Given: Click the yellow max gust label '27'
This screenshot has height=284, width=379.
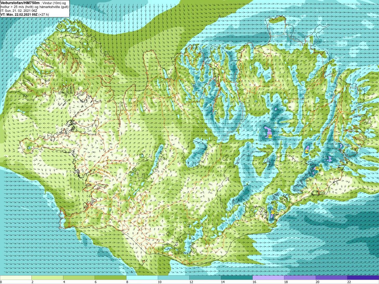Looking at the screenshot, I should (x=272, y=212).
